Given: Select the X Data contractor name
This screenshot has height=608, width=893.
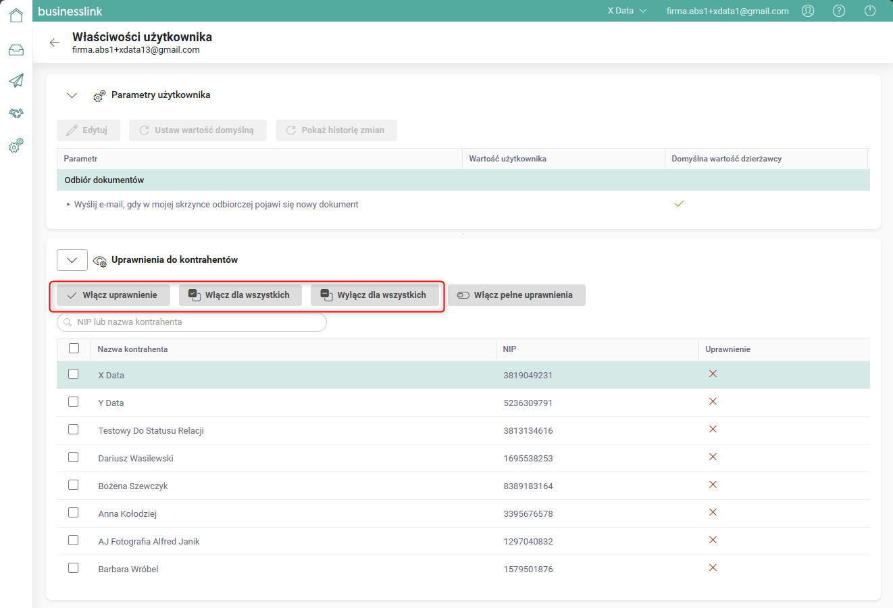Looking at the screenshot, I should pyautogui.click(x=111, y=376).
